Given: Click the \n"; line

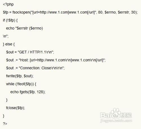Looking at the screenshot, I should pos(6,36).
